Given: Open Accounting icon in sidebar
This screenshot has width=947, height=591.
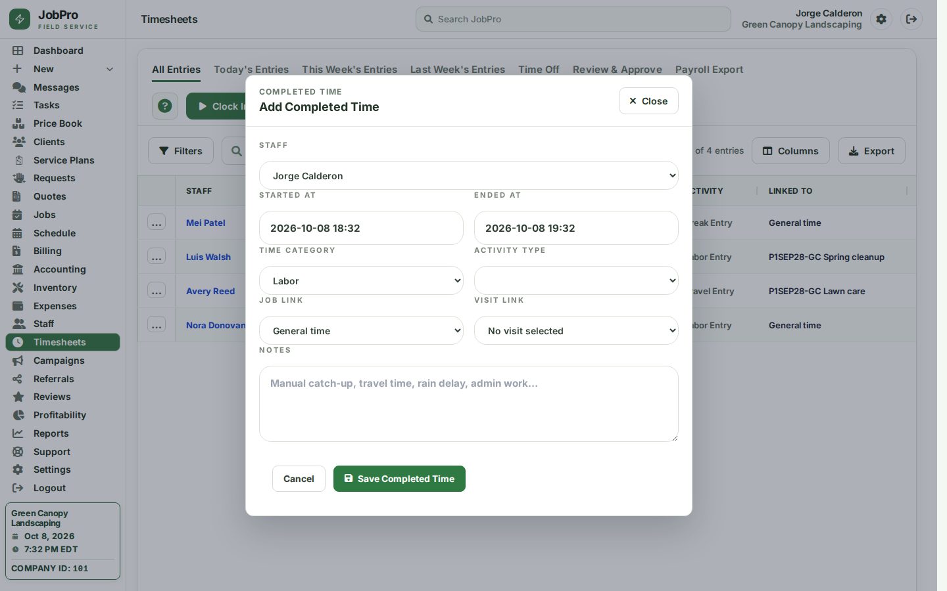Looking at the screenshot, I should coord(18,269).
